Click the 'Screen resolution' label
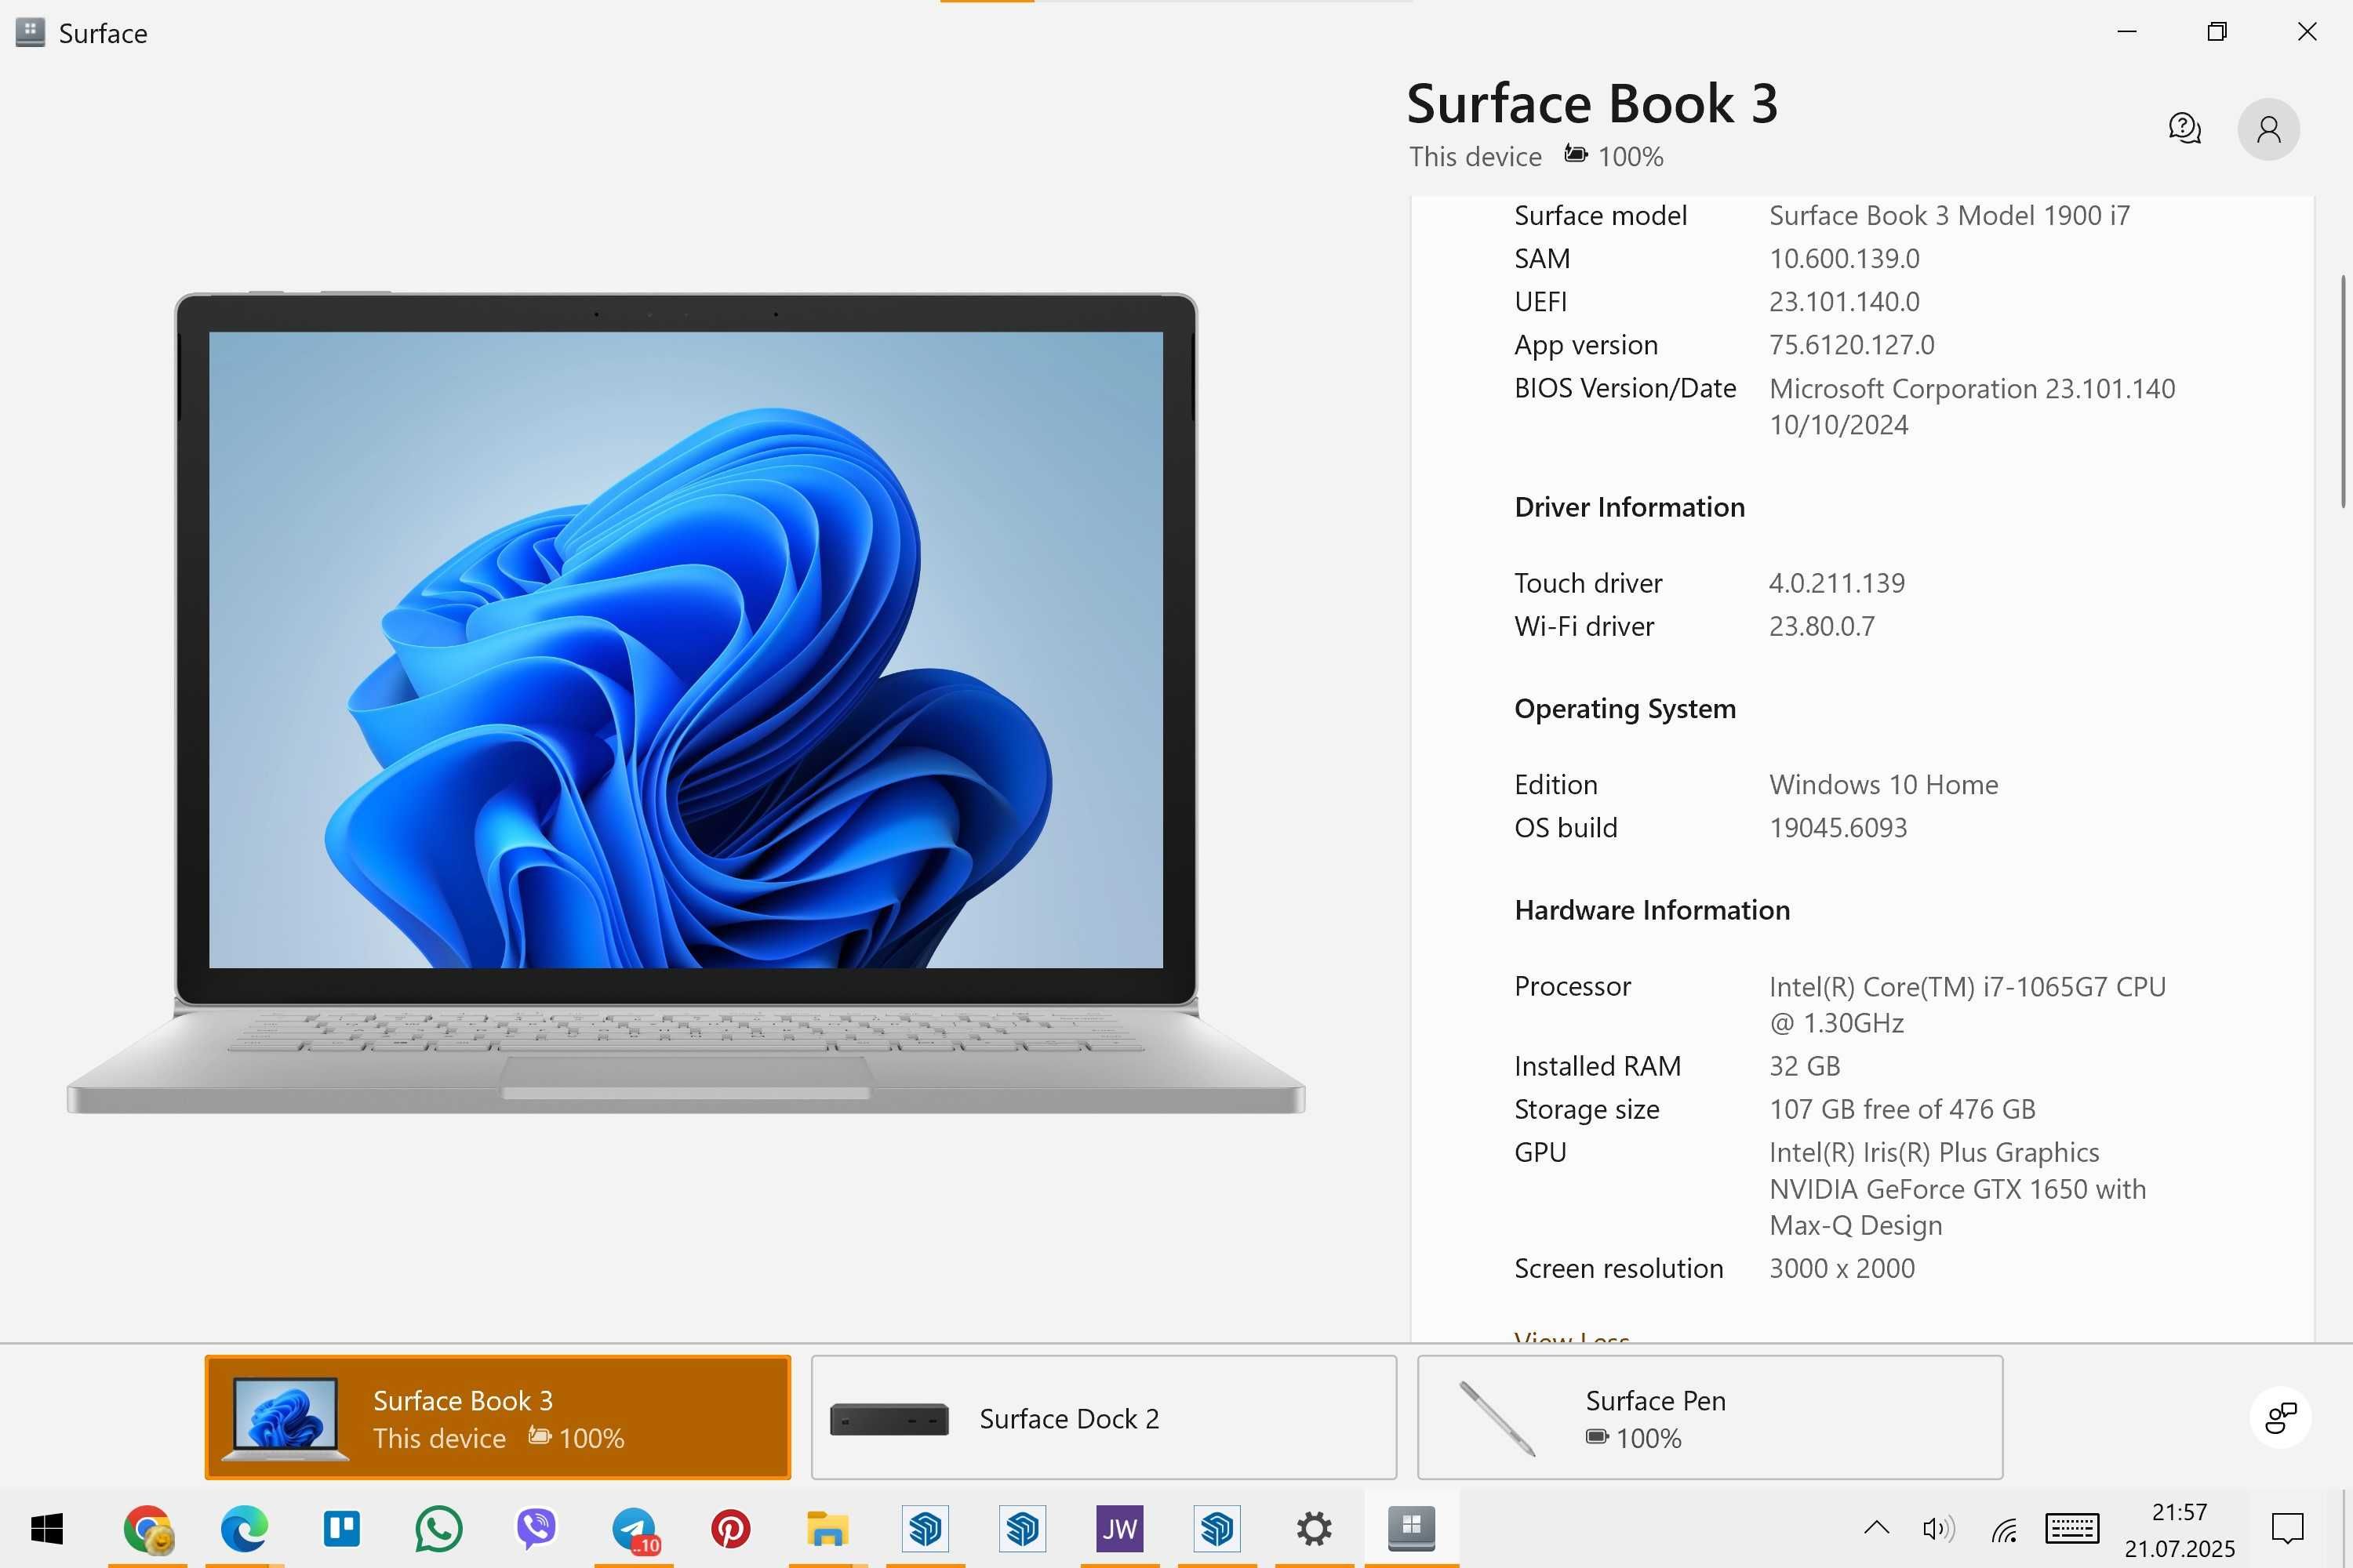2353x1568 pixels. click(1619, 1268)
